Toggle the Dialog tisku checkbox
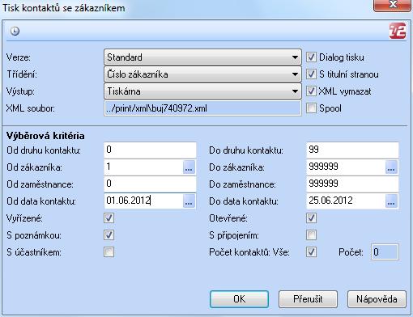 (x=311, y=57)
